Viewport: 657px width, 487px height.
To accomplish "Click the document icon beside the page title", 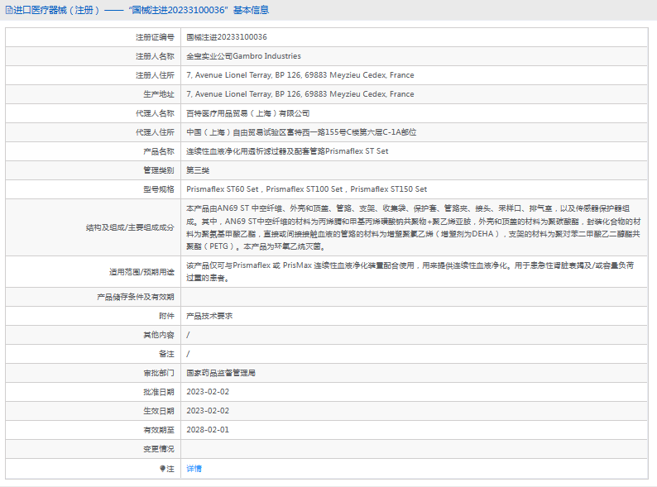I will tap(9, 10).
